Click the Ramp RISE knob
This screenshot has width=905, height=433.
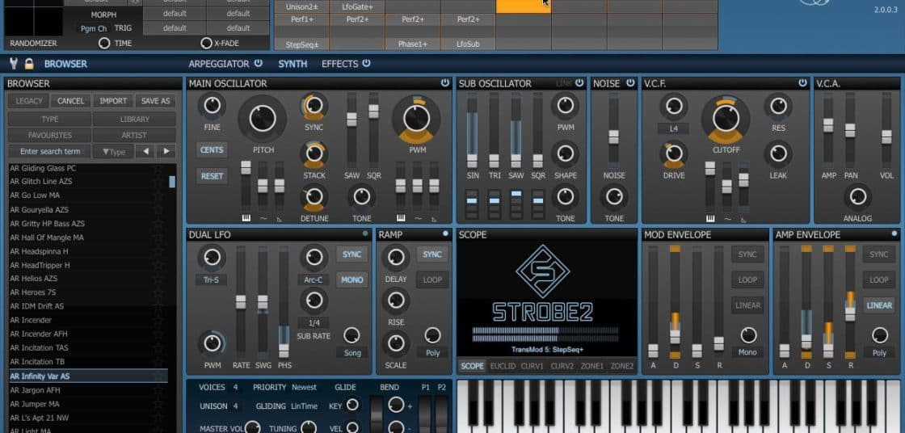(x=396, y=301)
